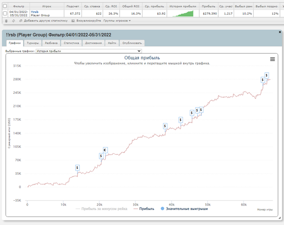This screenshot has height=225, width=284.
Task: Click the $ marker directly left of €
Action: [x=101, y=156]
